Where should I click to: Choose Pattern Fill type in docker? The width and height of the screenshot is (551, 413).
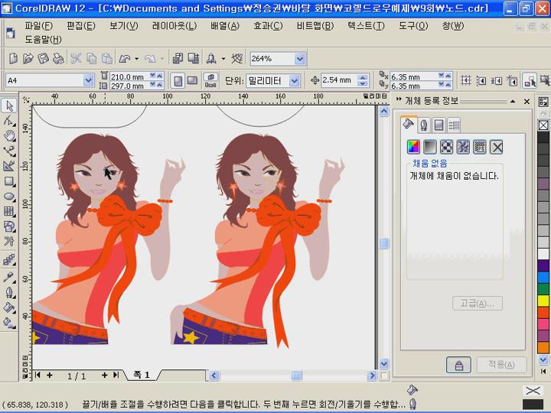(446, 147)
